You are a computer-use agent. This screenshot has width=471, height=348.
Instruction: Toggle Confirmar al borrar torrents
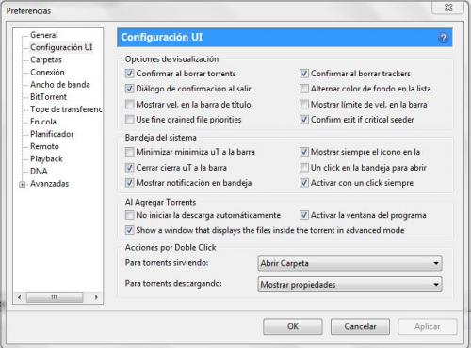[129, 74]
